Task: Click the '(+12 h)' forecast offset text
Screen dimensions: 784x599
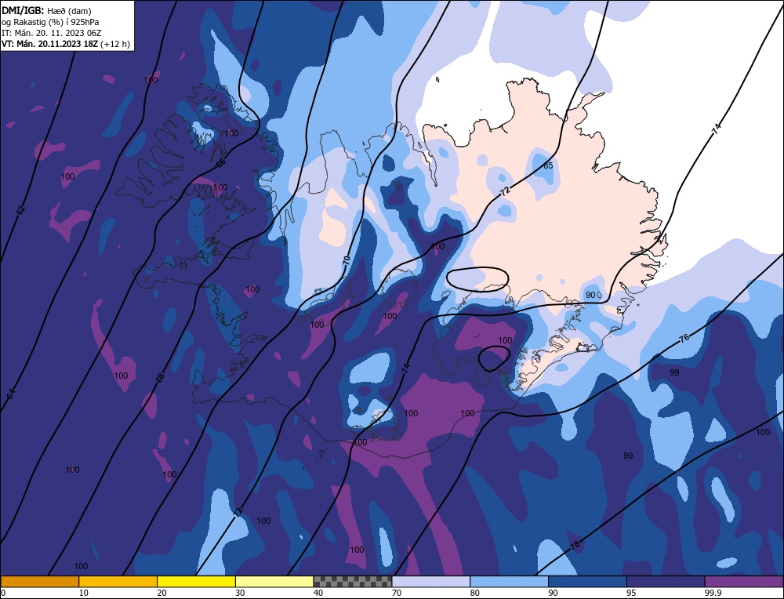Action: point(115,44)
